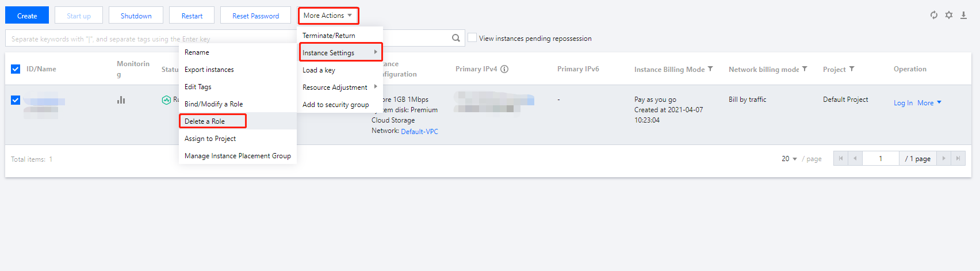Uncheck the instance row checkbox
The height and width of the screenshot is (271, 980).
click(x=16, y=100)
